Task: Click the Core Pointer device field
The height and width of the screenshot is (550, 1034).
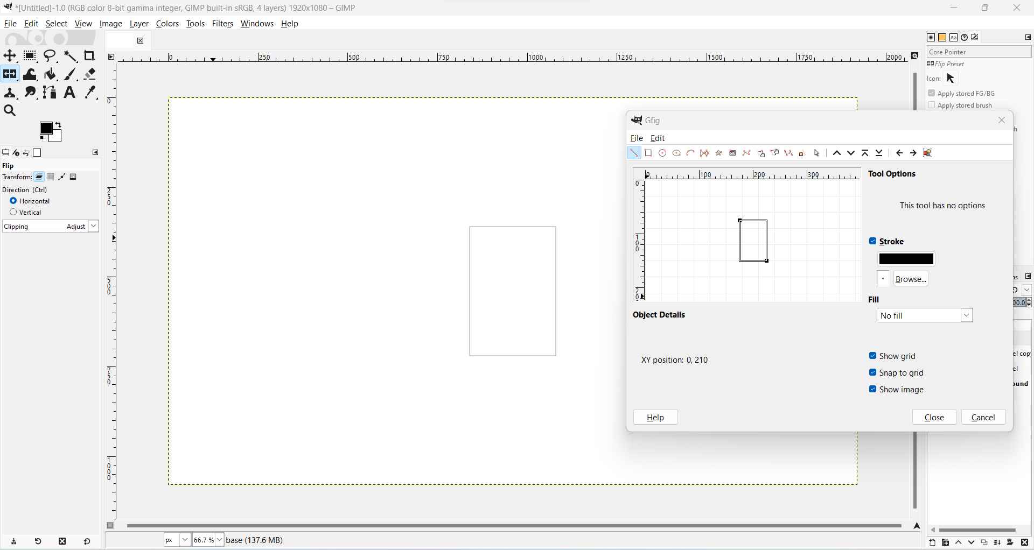Action: (x=979, y=52)
